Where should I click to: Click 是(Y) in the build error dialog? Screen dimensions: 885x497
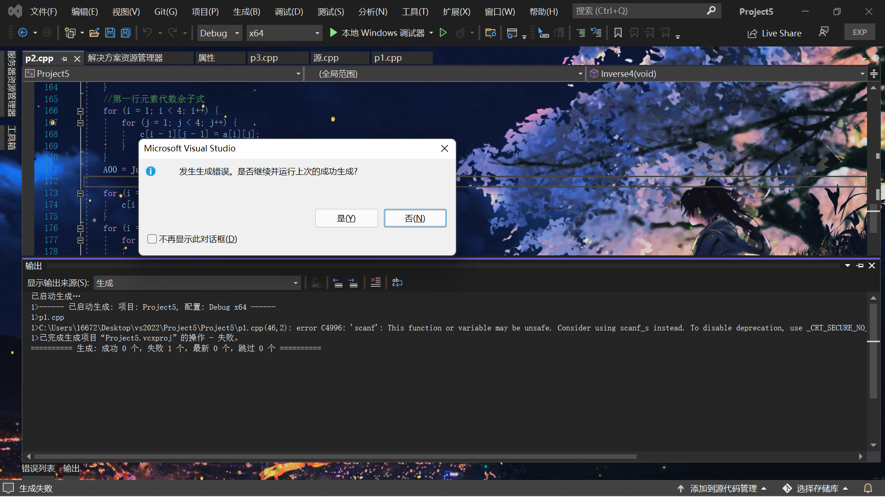click(346, 218)
